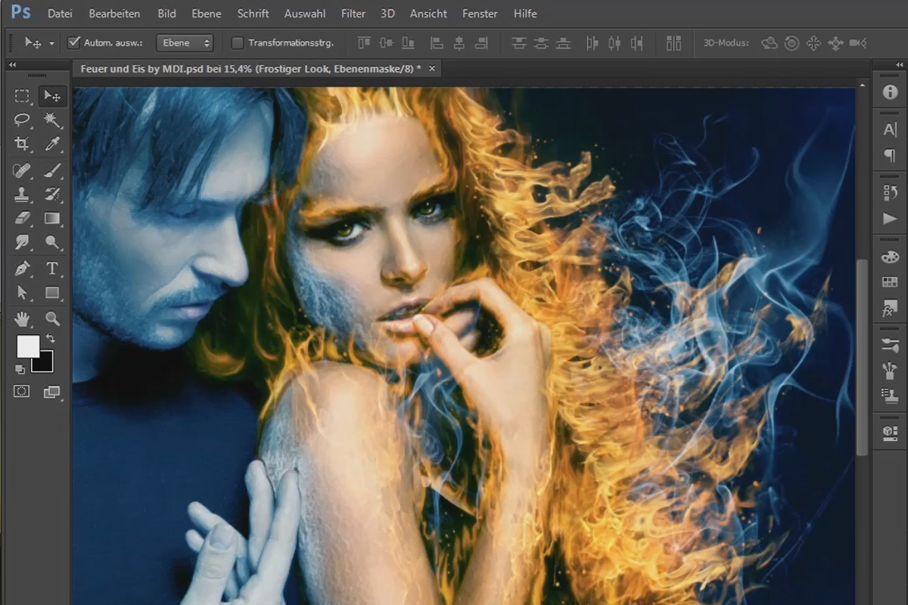Open the Auswahl menu

(x=305, y=14)
